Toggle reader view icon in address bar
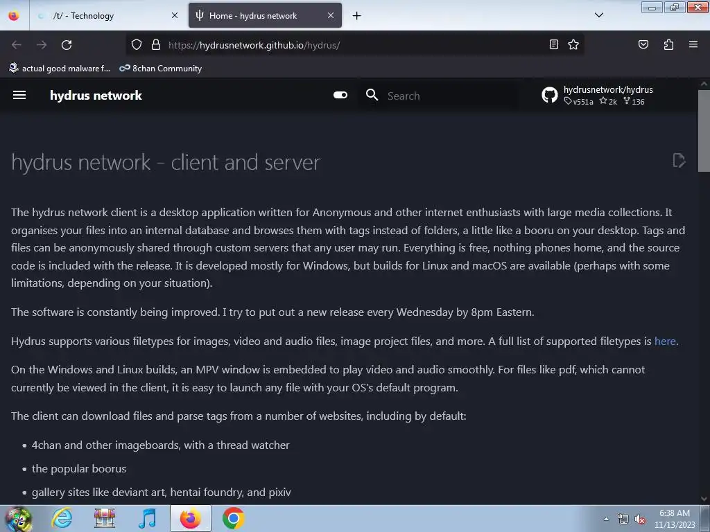The height and width of the screenshot is (532, 710). [x=554, y=44]
